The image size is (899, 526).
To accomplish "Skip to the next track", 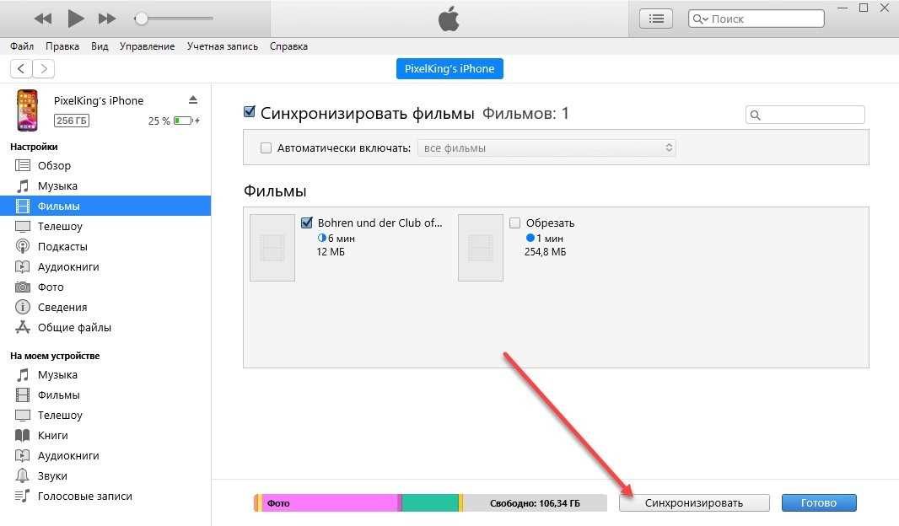I will point(107,18).
